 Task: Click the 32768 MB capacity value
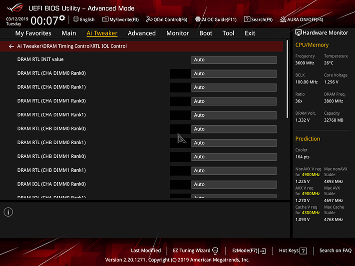click(334, 120)
